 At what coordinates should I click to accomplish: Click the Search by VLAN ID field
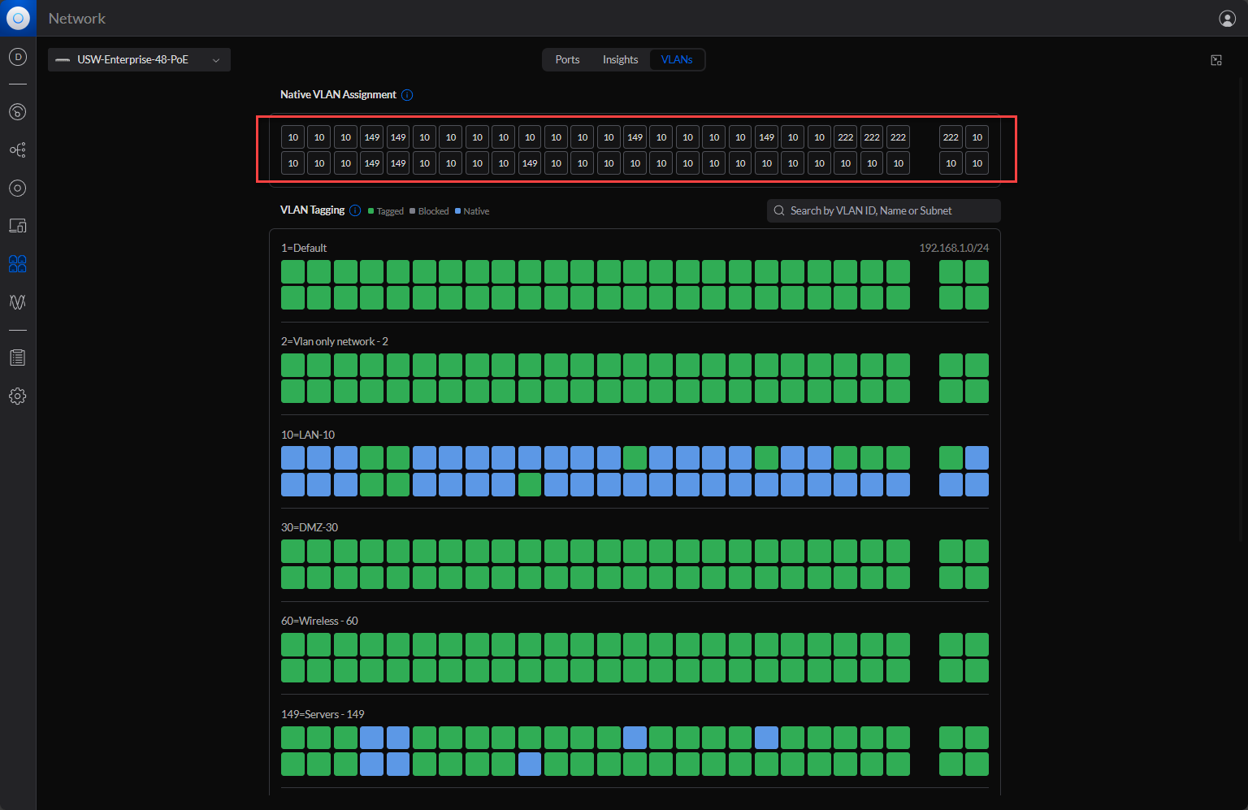[884, 211]
